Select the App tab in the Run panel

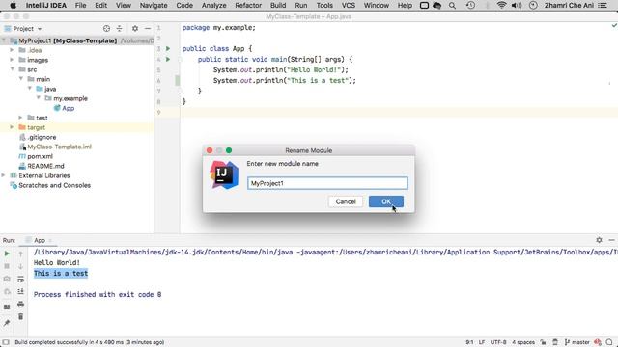click(x=39, y=240)
